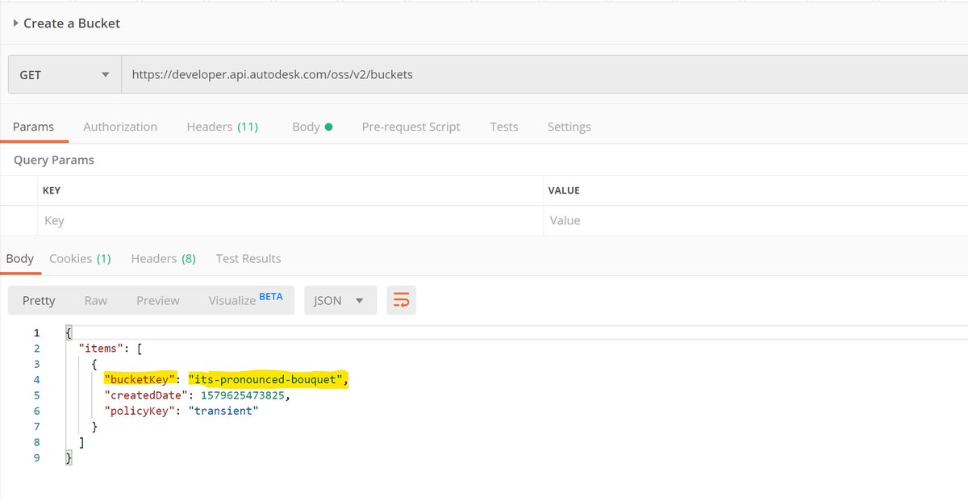
Task: Switch to the Tests tab
Action: point(503,127)
